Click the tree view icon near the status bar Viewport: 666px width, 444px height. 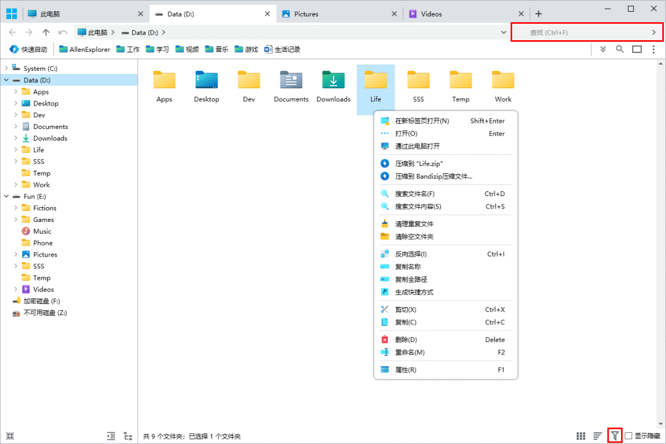click(x=128, y=435)
